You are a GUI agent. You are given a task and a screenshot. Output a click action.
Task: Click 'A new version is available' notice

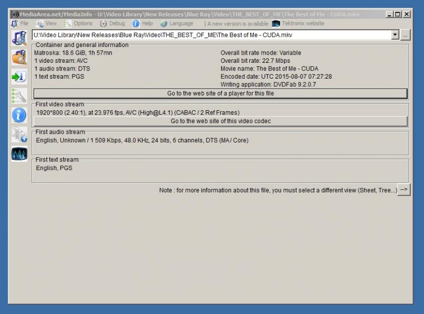(x=238, y=24)
